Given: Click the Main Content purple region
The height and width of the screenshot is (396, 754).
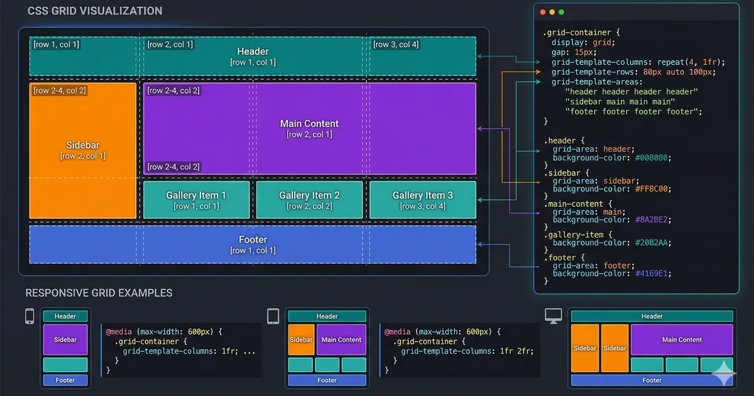Looking at the screenshot, I should tap(309, 128).
